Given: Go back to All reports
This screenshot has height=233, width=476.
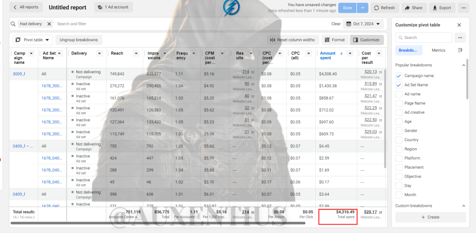Looking at the screenshot, I should click(x=26, y=7).
